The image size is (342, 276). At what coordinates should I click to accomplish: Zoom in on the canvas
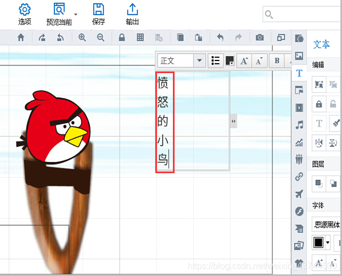(x=82, y=37)
